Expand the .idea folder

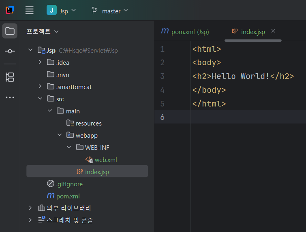[x=40, y=62]
